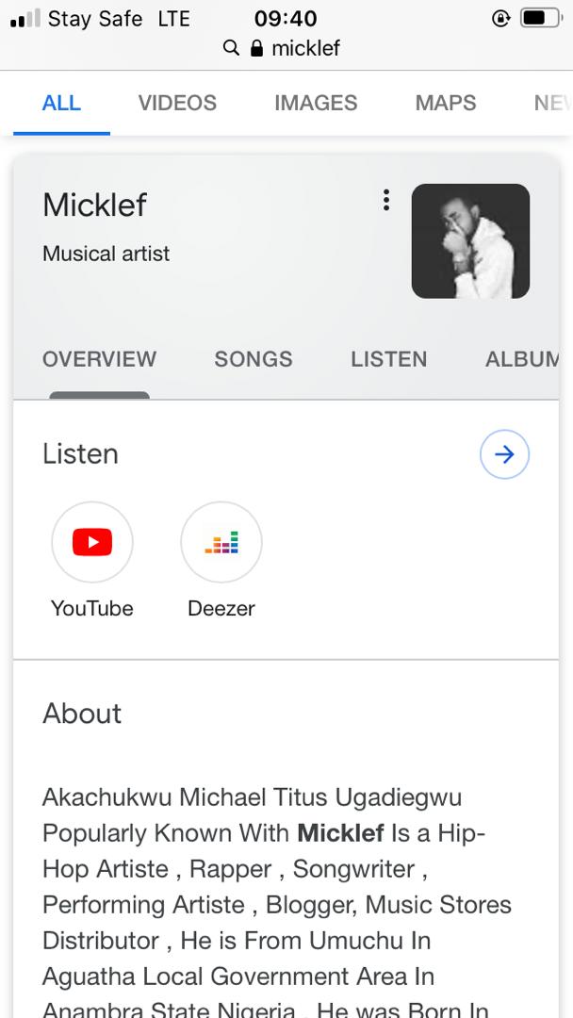
Task: Tap the cellular signal bars icon
Action: click(x=25, y=19)
